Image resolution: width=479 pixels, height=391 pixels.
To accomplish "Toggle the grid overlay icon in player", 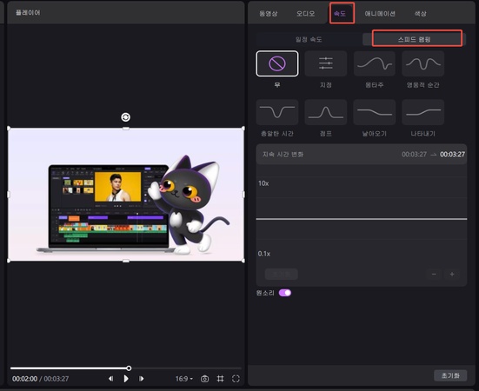I will click(x=220, y=379).
